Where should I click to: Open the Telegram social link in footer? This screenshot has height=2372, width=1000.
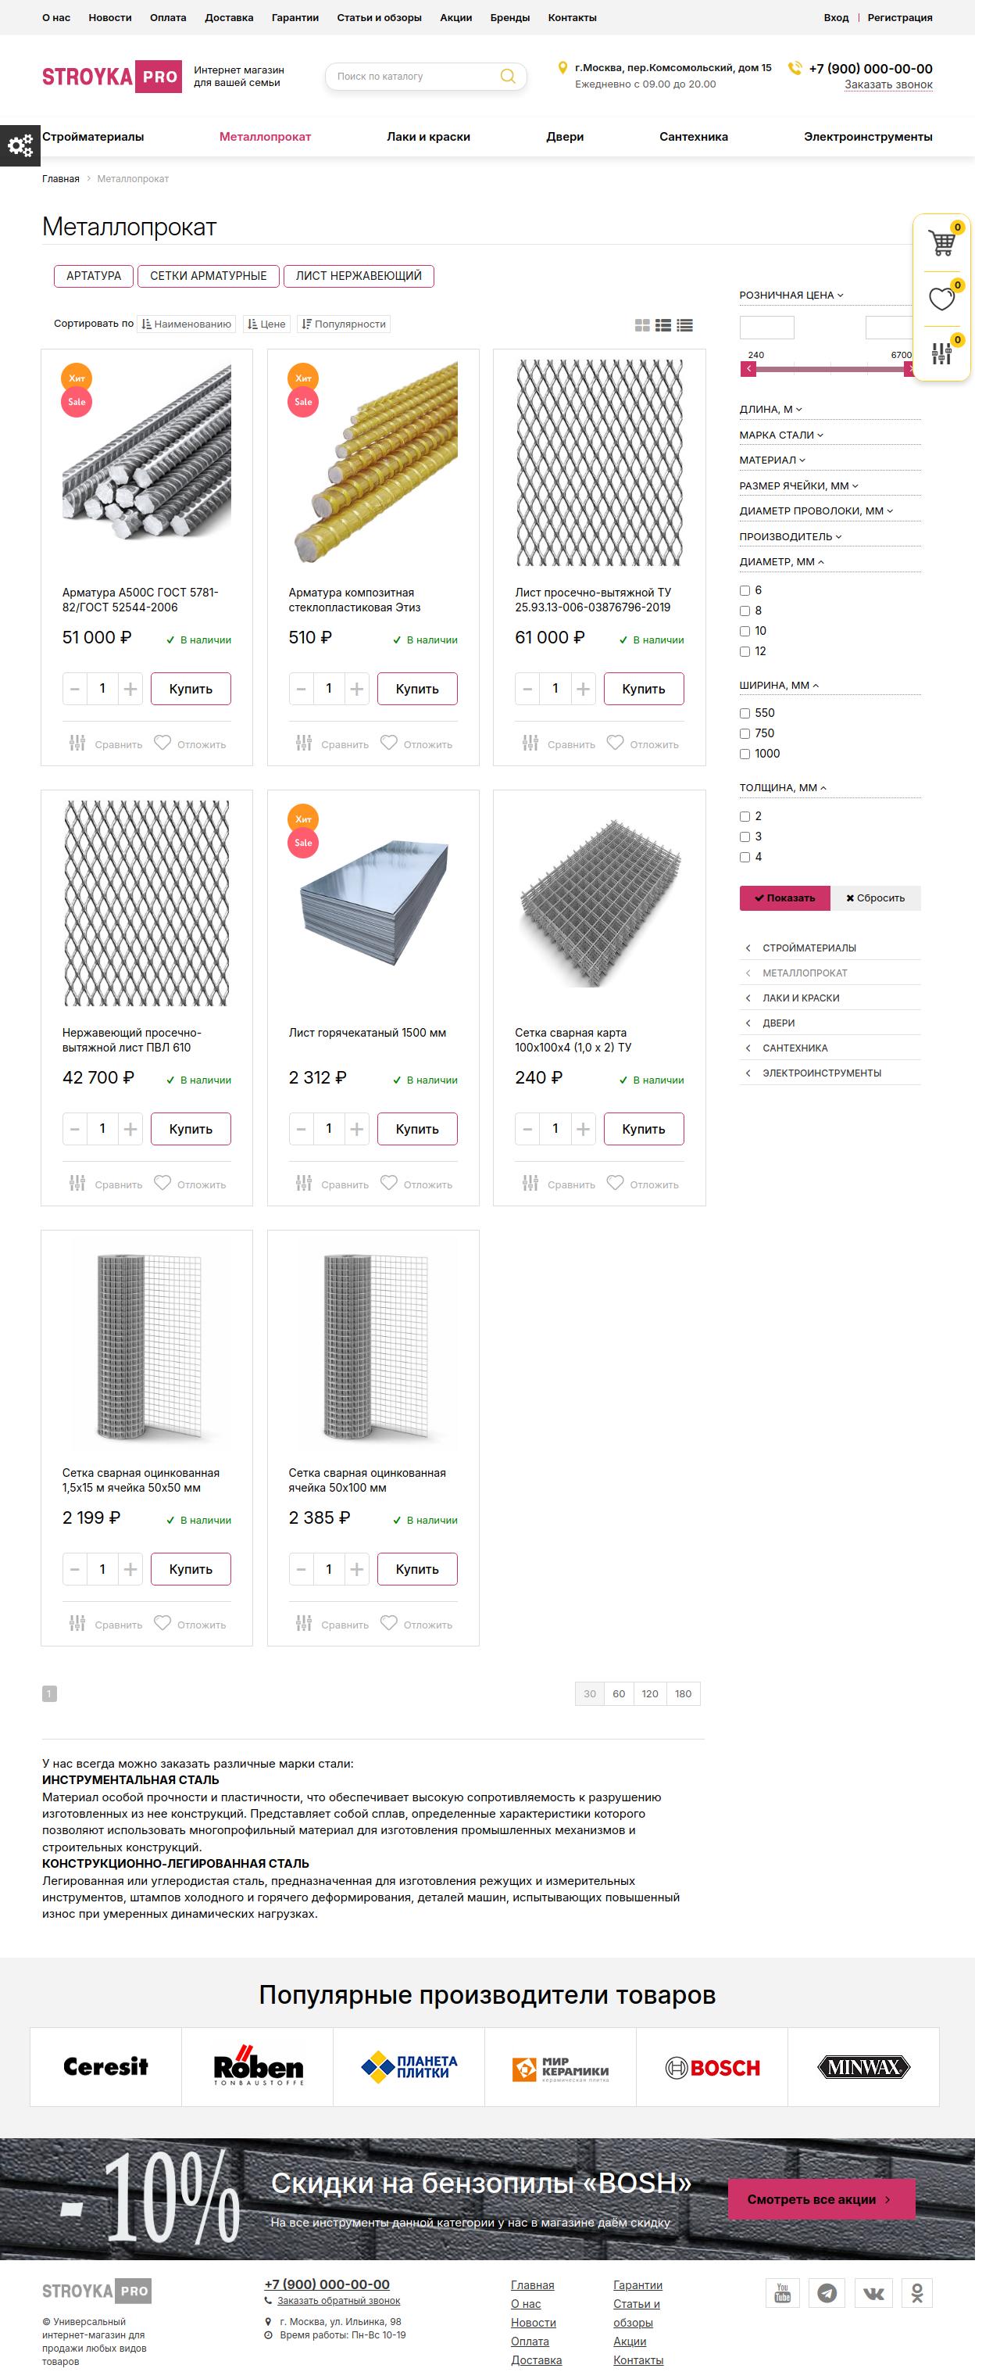pos(827,2292)
